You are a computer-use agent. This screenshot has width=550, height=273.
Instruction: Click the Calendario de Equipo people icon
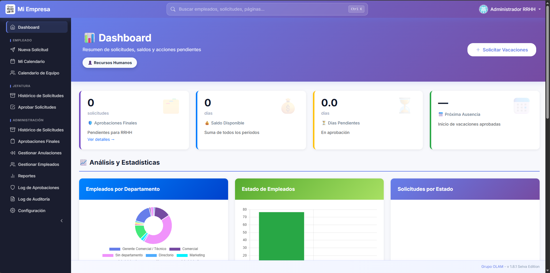[x=13, y=73]
